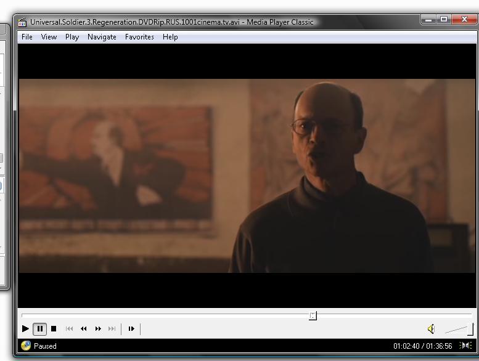Open the View menu
The width and height of the screenshot is (479, 361).
point(49,37)
